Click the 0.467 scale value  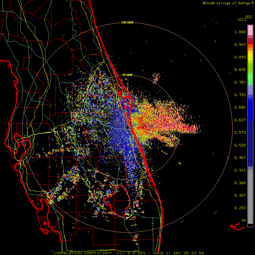(240, 158)
